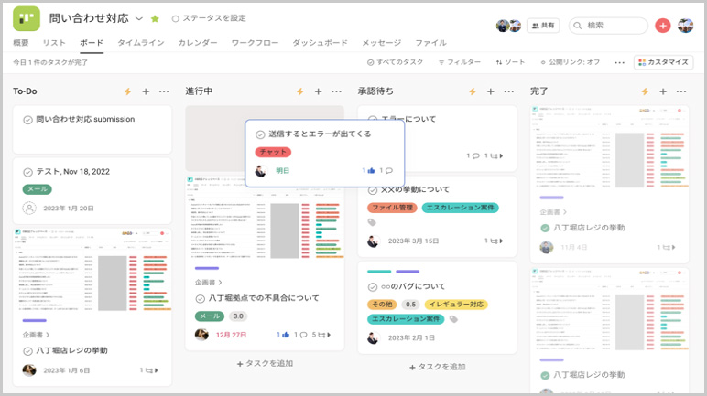Add task with plus in 完了 column

pos(663,91)
